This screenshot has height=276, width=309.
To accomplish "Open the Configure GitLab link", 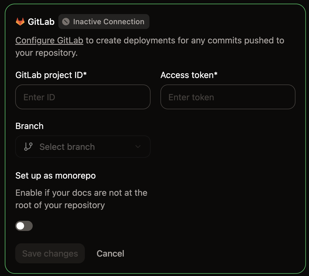I will pos(49,41).
